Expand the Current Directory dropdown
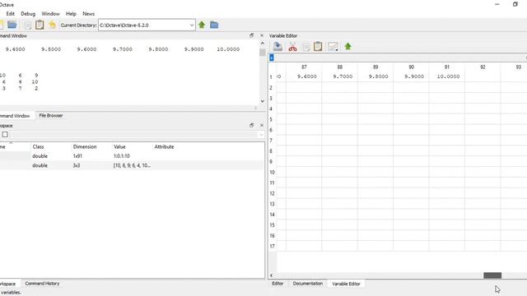Image resolution: width=527 pixels, height=296 pixels. point(192,25)
